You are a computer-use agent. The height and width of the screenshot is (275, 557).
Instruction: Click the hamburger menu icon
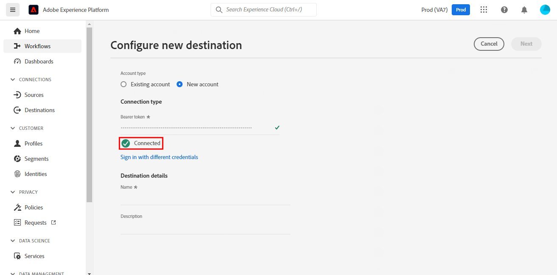point(12,10)
